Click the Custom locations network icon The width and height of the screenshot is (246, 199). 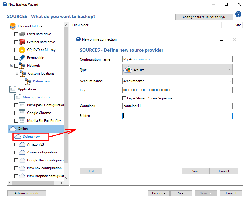(x=23, y=73)
